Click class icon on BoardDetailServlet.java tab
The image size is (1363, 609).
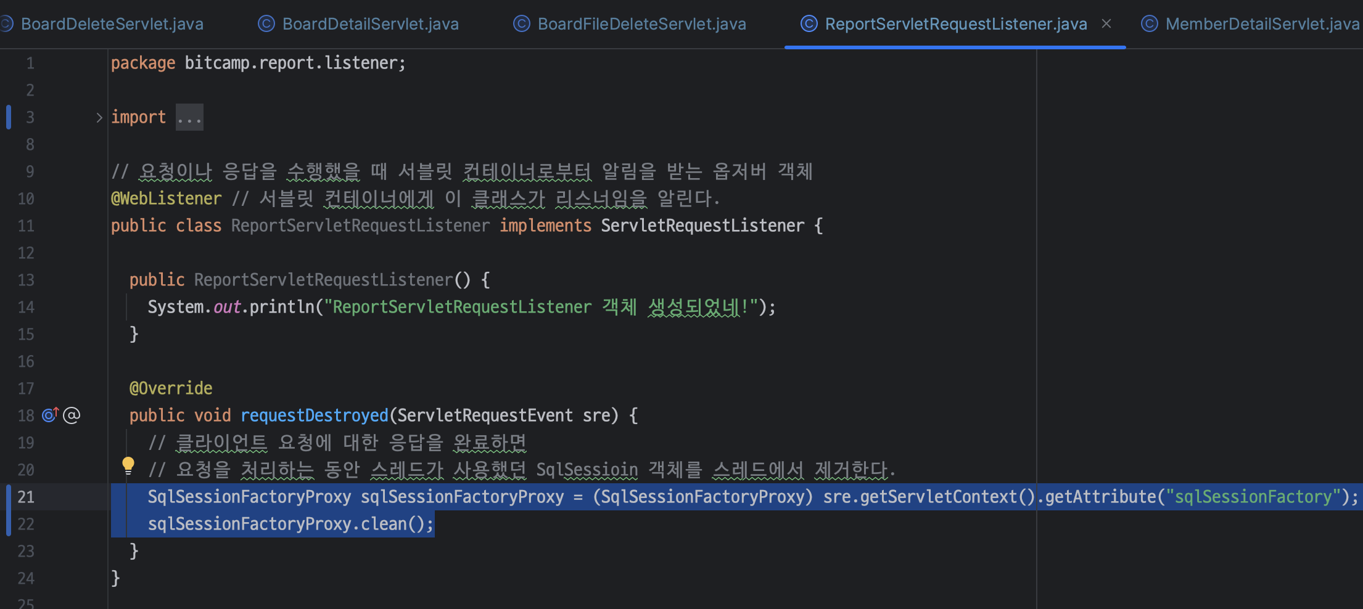coord(266,23)
